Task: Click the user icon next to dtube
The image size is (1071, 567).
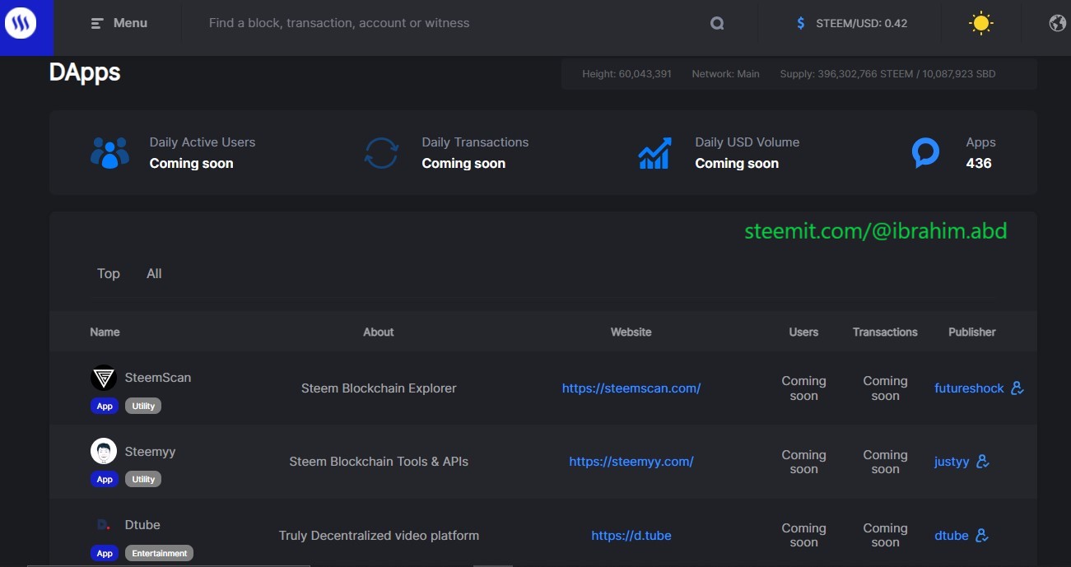Action: tap(982, 536)
